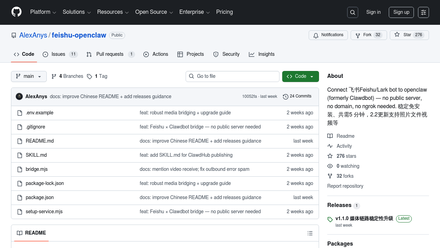Open the README outline list icon
Image resolution: width=440 pixels, height=248 pixels.
coord(310,233)
